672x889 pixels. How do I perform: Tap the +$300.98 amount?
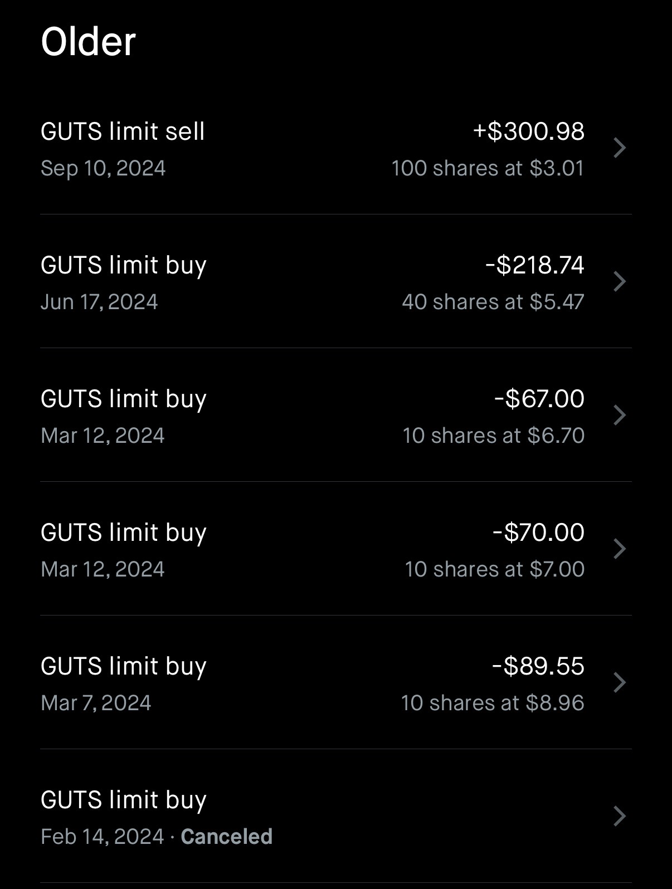[528, 131]
